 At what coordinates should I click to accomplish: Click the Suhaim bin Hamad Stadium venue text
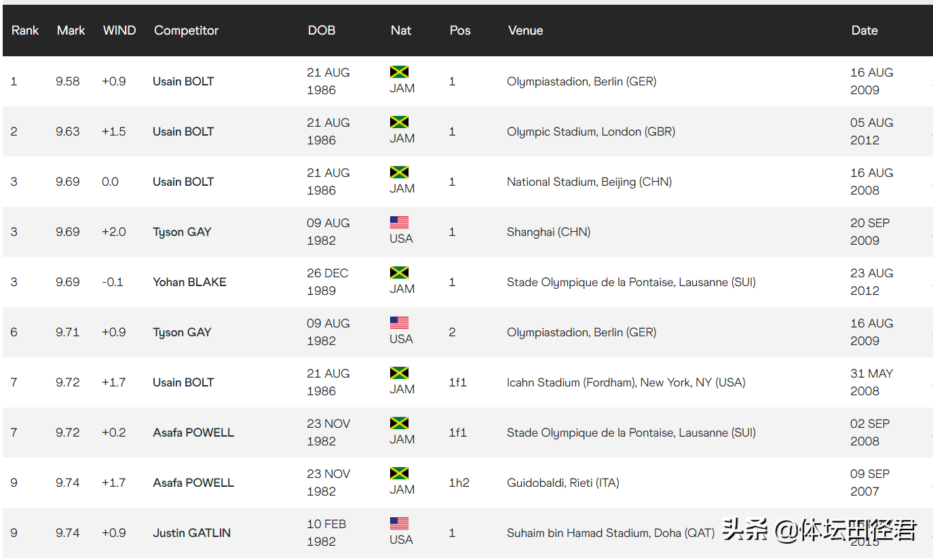coord(610,533)
